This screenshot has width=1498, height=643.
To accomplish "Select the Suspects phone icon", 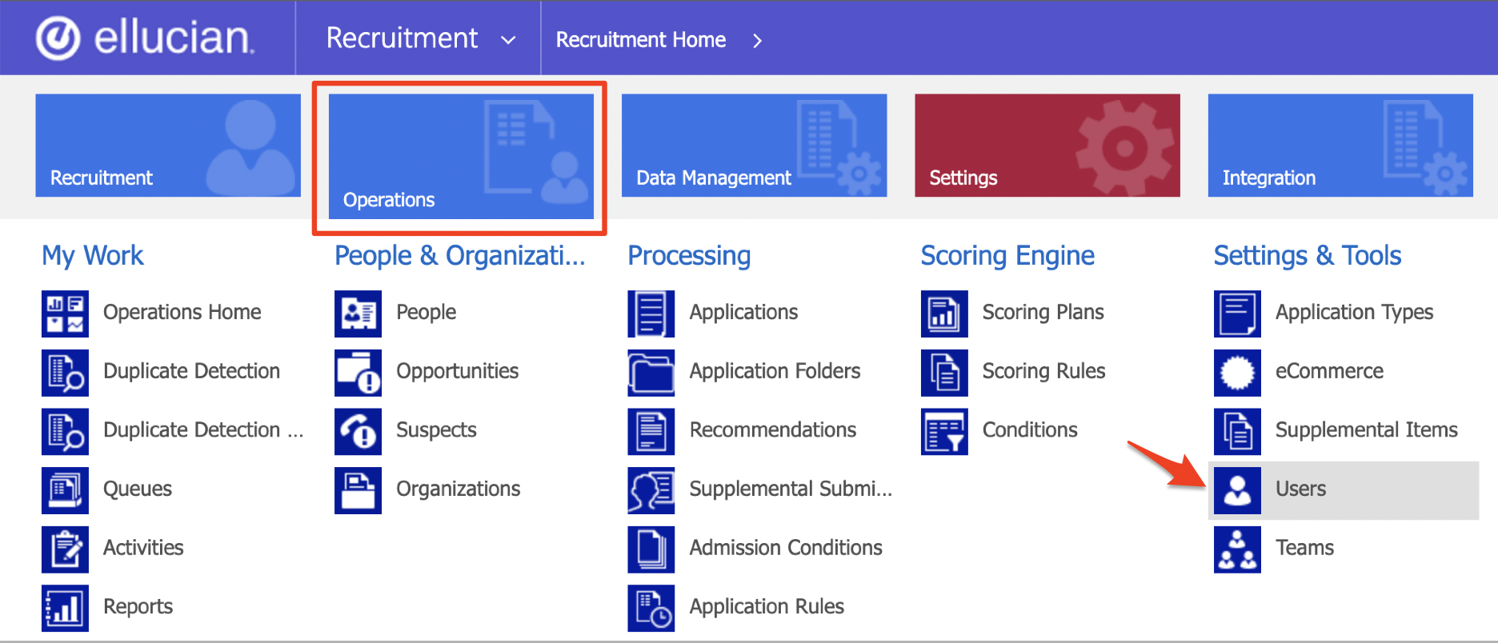I will 358,432.
